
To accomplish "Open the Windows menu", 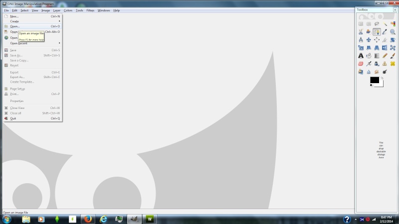I will 104,10.
